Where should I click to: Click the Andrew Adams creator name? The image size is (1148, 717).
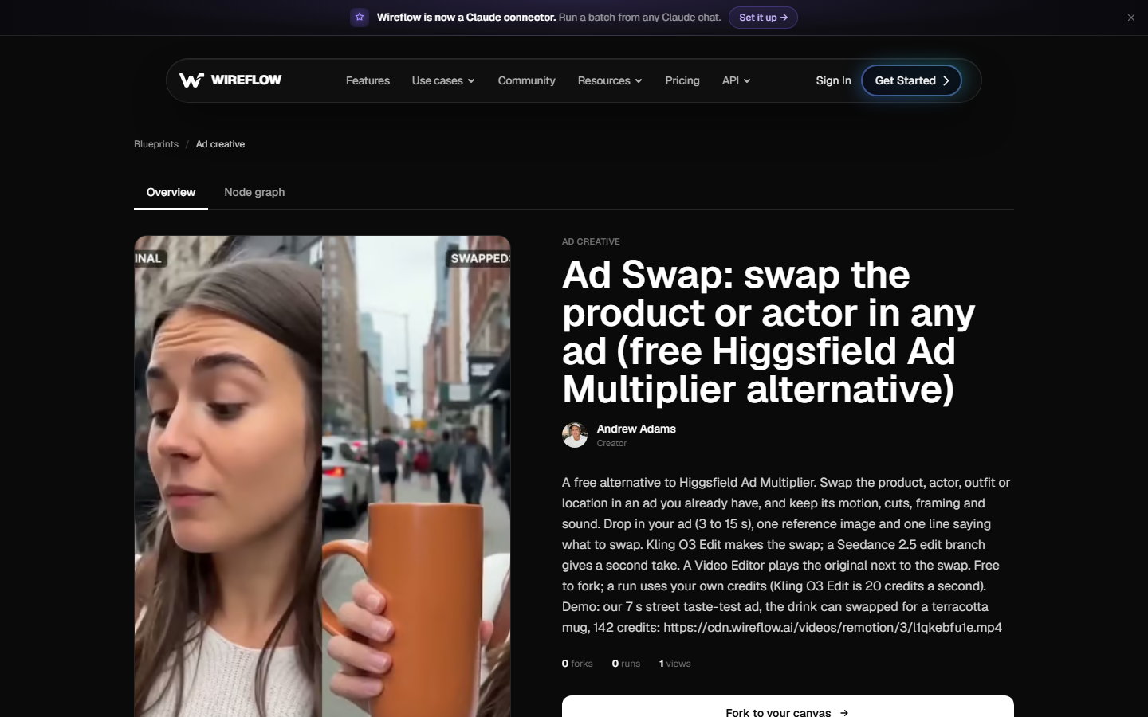coord(636,429)
